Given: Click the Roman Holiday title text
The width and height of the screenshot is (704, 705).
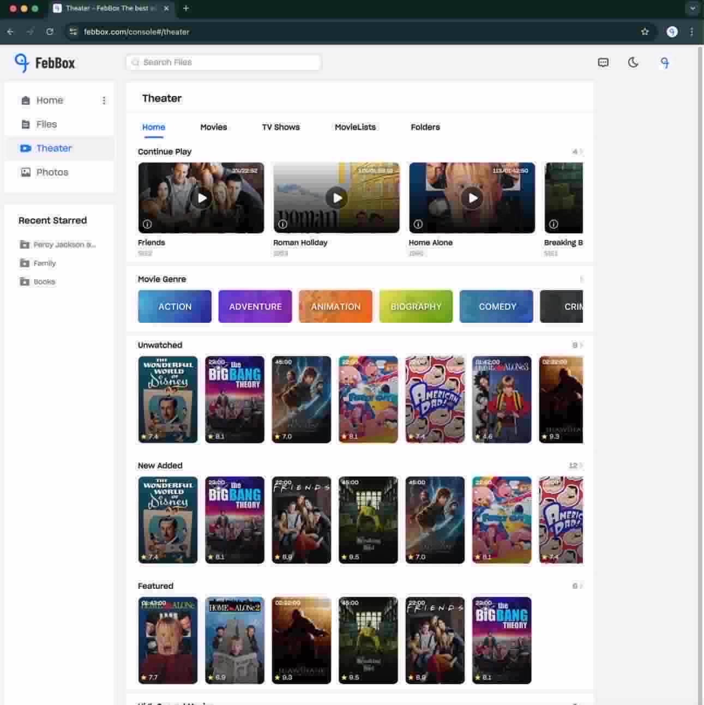Looking at the screenshot, I should point(300,243).
